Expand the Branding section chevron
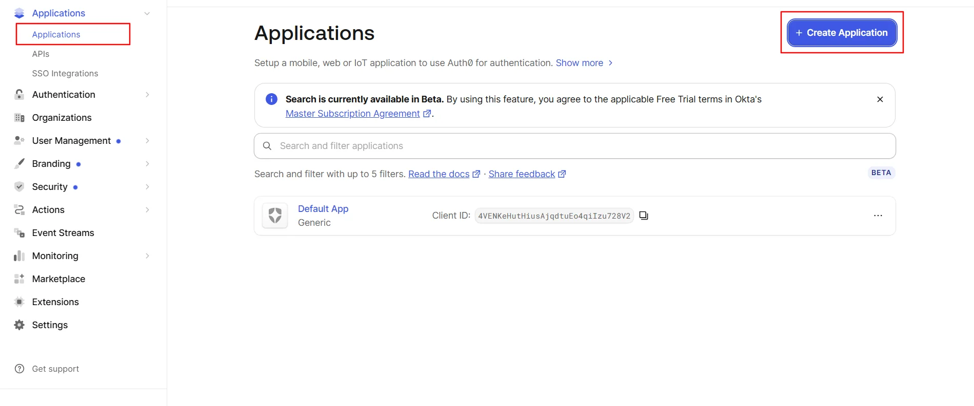974x406 pixels. [147, 164]
